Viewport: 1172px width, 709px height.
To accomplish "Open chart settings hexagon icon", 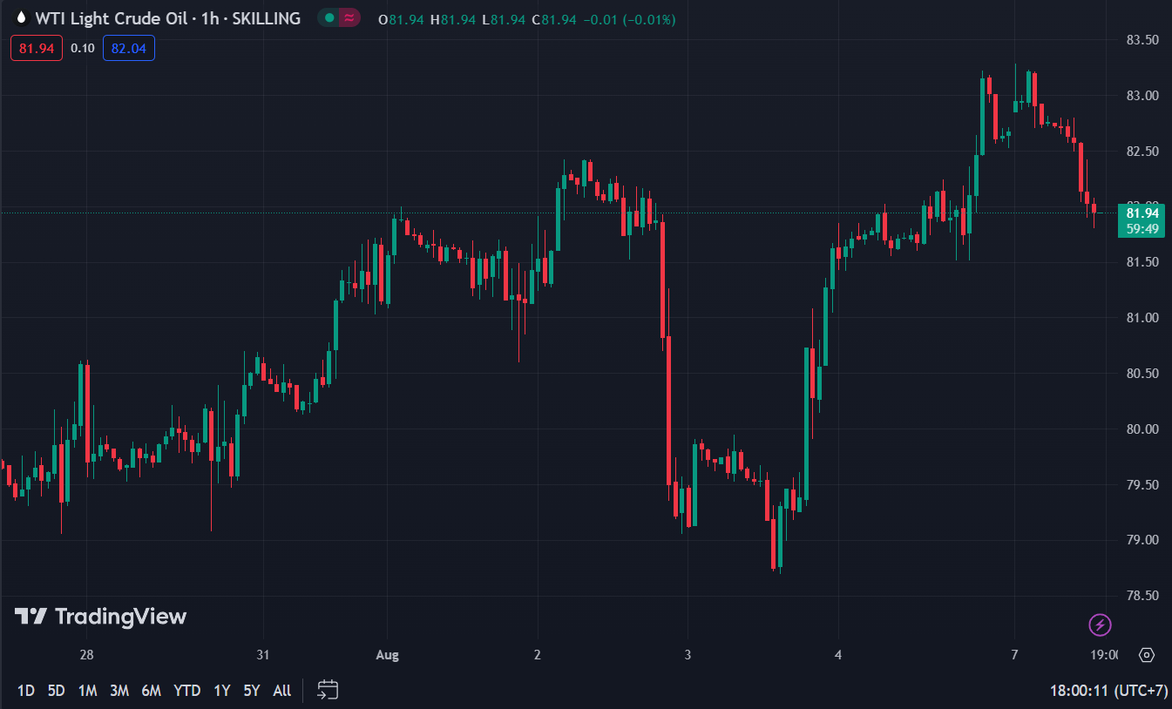I will pyautogui.click(x=1147, y=655).
